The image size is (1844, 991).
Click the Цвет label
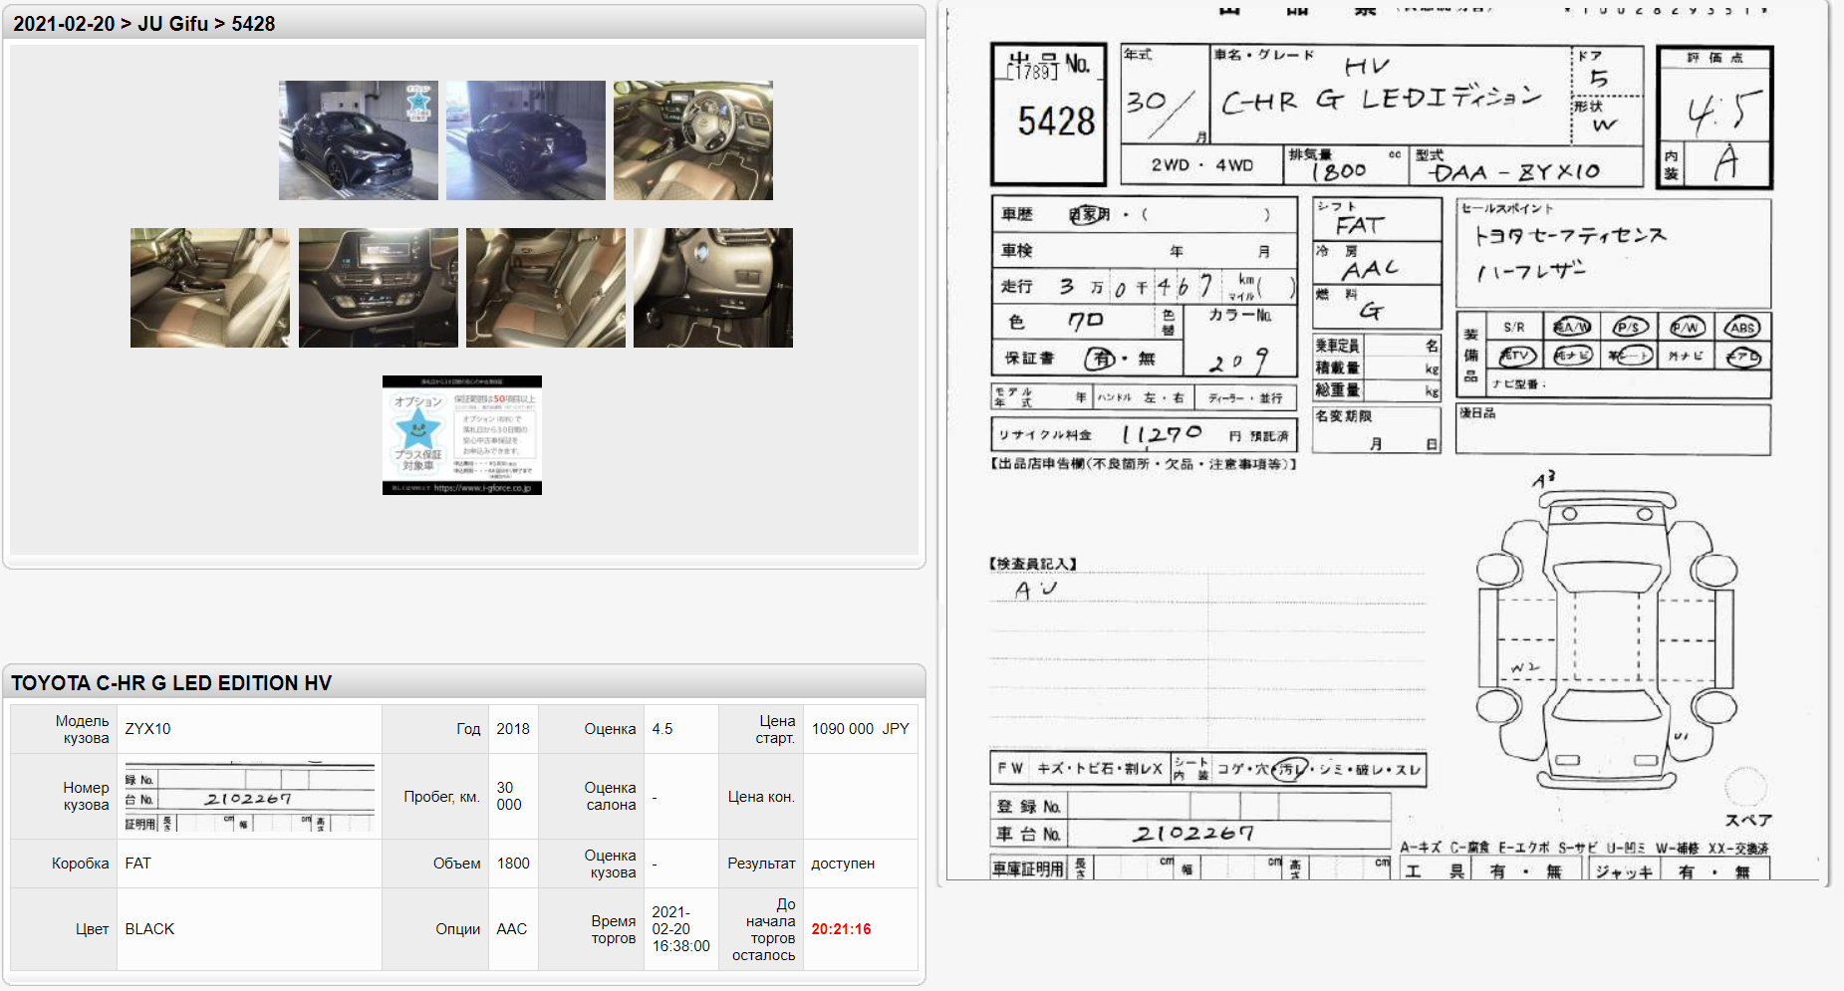coord(93,929)
